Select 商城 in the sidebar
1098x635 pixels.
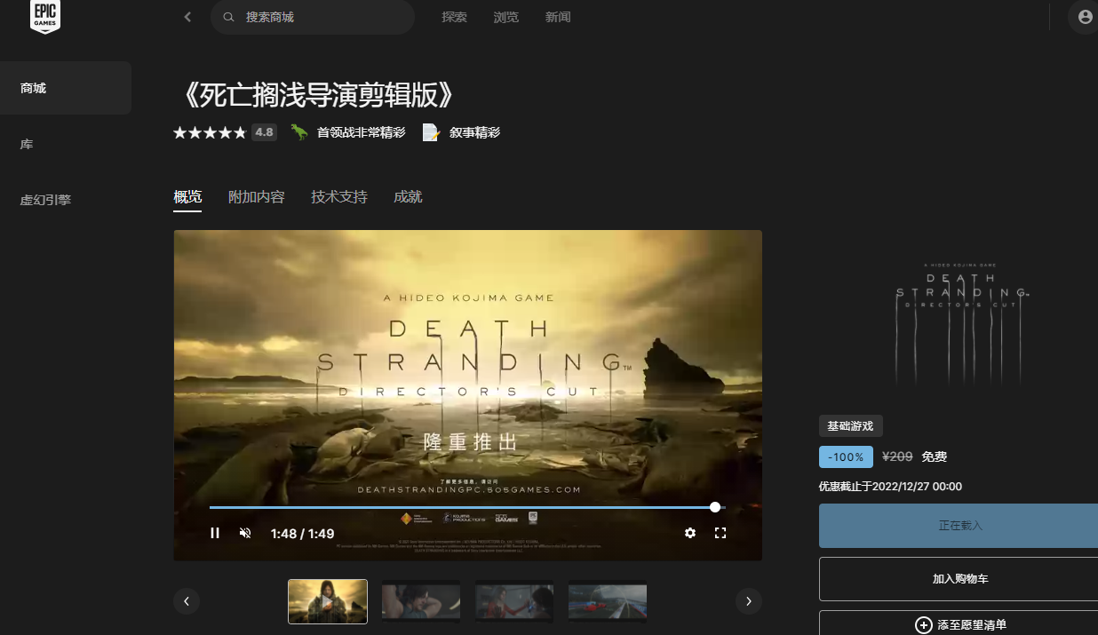click(x=66, y=88)
